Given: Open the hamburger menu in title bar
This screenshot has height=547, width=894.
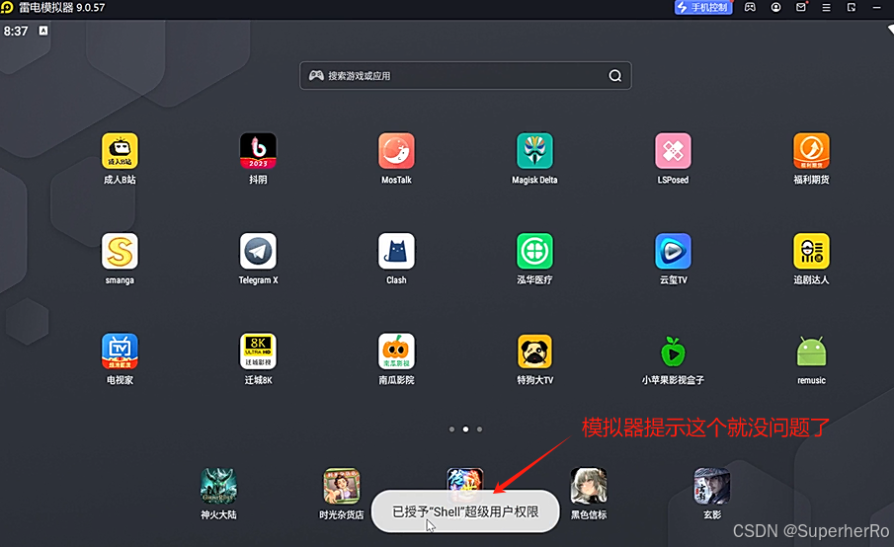Looking at the screenshot, I should point(826,8).
